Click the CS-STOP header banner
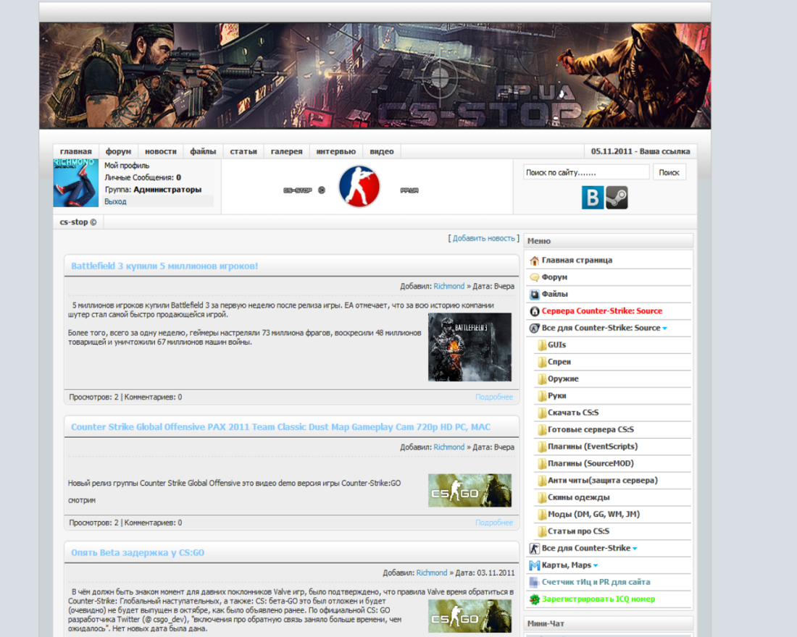797x637 pixels. click(375, 76)
